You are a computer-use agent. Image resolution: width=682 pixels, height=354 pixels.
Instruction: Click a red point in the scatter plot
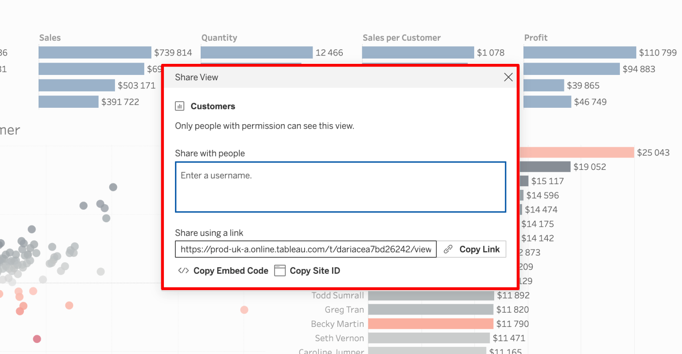click(37, 338)
